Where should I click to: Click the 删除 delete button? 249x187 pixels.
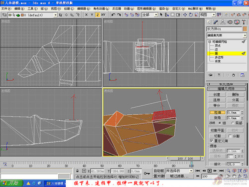click(x=236, y=95)
